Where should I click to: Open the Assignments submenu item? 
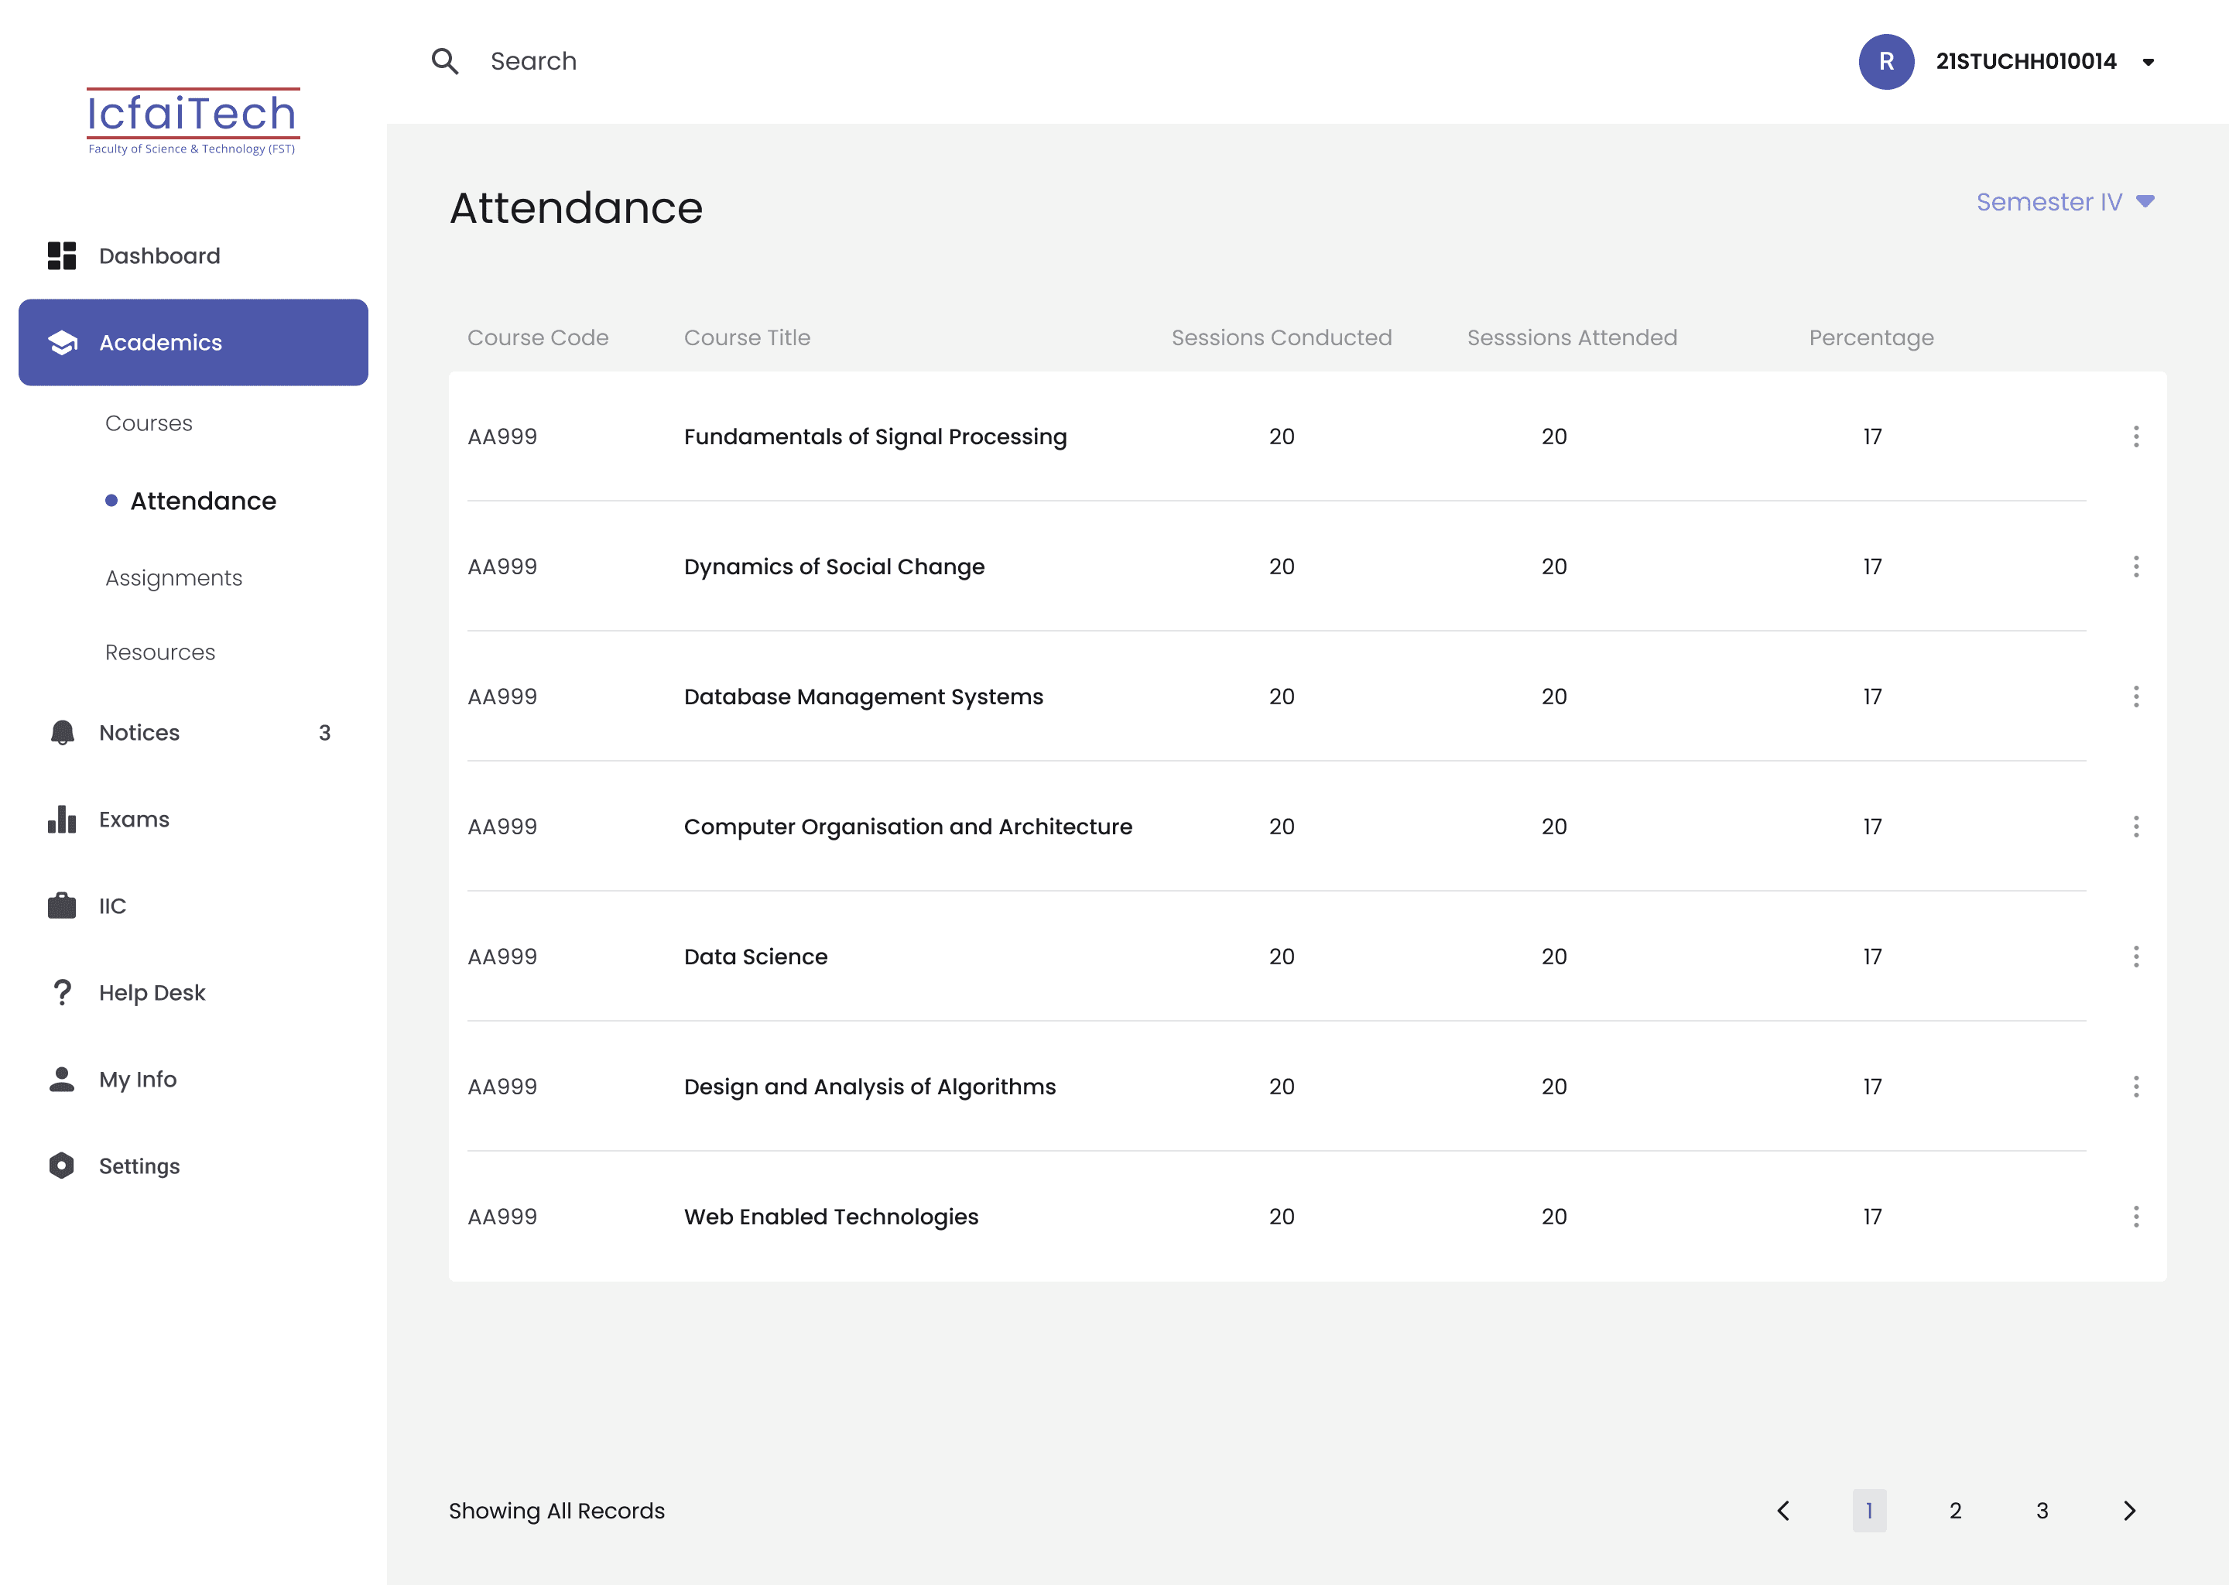pos(173,578)
